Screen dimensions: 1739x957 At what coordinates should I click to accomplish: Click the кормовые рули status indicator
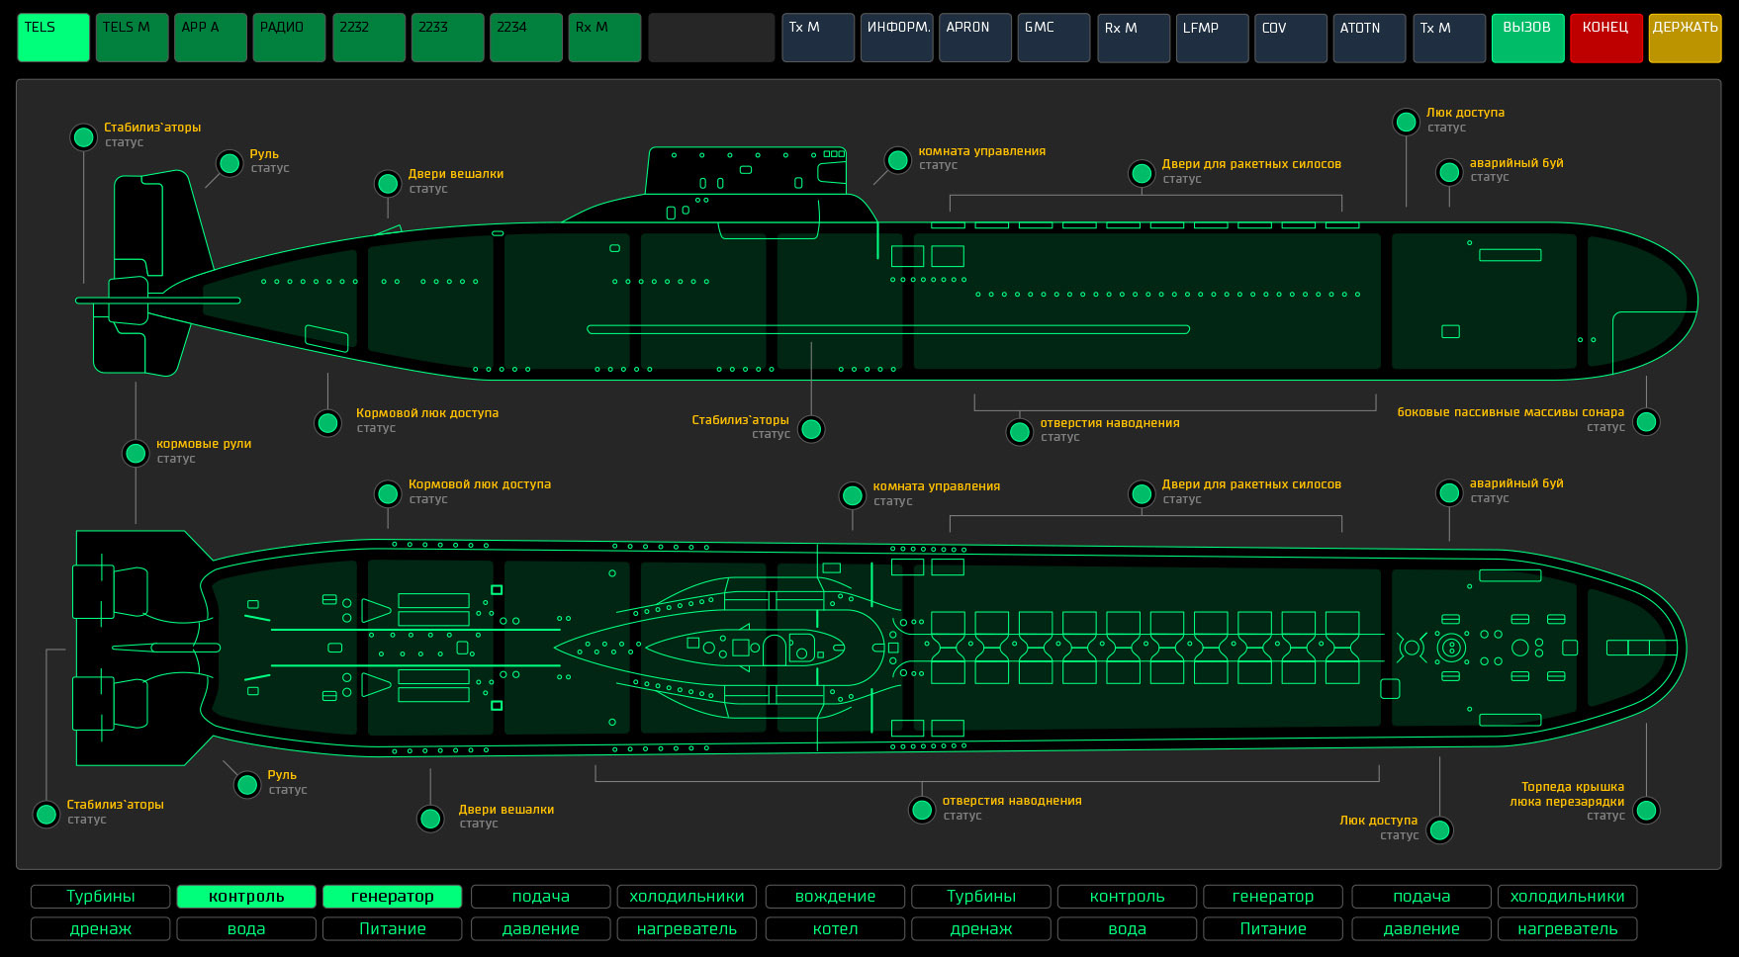tap(136, 453)
